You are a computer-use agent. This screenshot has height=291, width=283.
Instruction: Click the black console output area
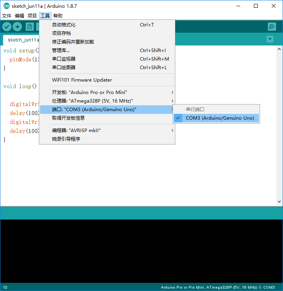point(141,251)
